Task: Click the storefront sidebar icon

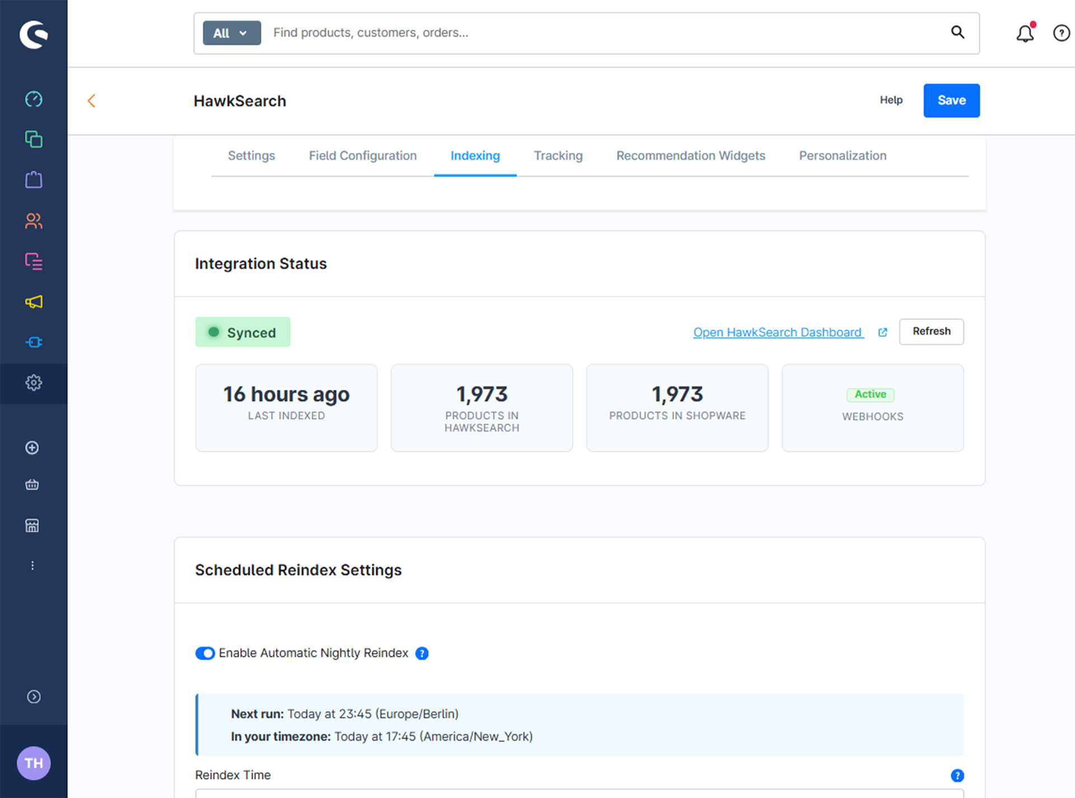Action: point(32,525)
